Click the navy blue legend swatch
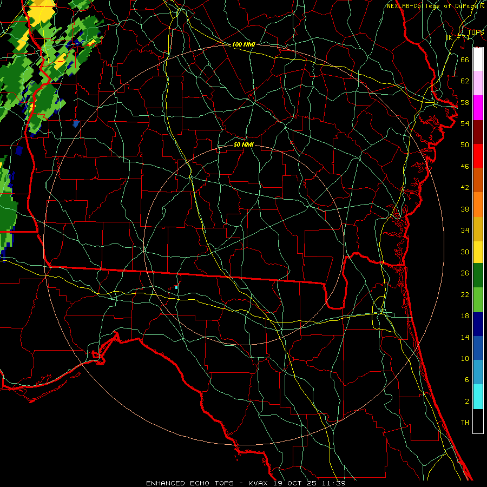The height and width of the screenshot is (487, 487). [x=478, y=324]
